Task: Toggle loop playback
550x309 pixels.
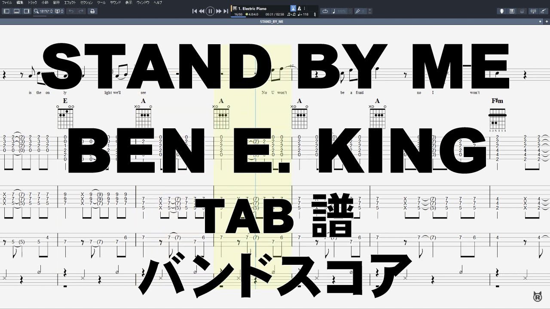Action: 325,11
